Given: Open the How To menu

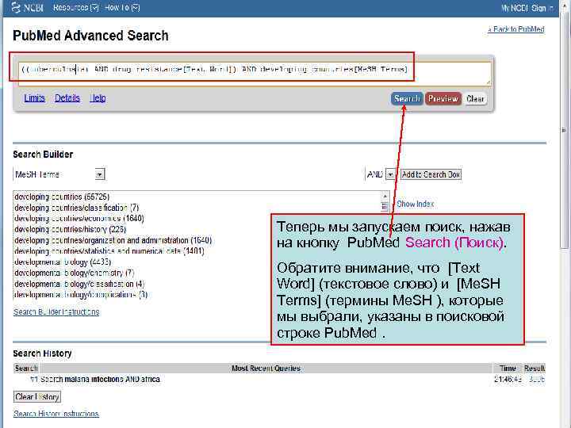Looking at the screenshot, I should 122,8.
